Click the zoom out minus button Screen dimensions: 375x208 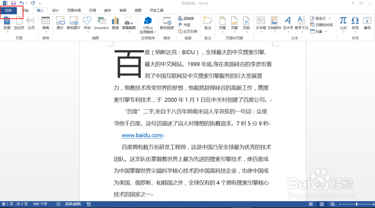tap(340, 204)
